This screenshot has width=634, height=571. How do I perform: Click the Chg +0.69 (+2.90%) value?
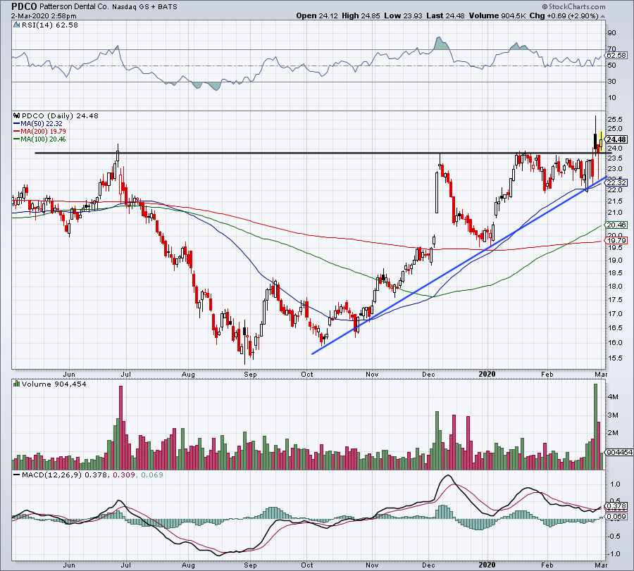564,15
